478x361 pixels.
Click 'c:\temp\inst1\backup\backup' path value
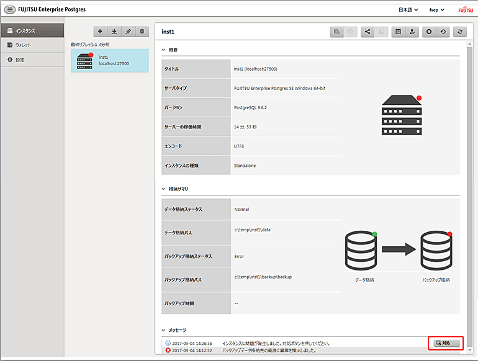point(263,277)
